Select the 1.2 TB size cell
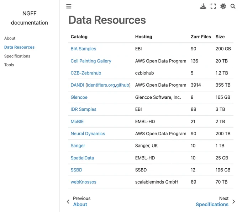 pyautogui.click(x=222, y=73)
